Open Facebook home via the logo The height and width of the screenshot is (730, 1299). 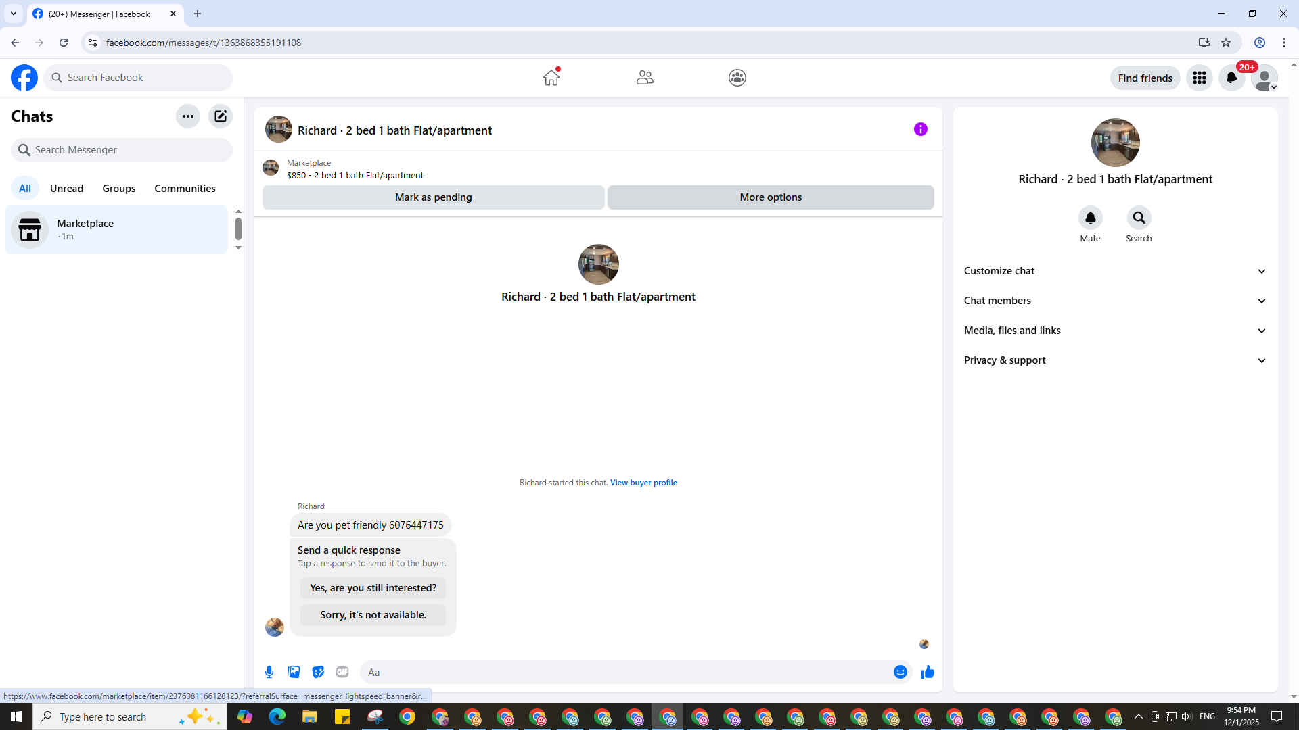click(x=24, y=78)
